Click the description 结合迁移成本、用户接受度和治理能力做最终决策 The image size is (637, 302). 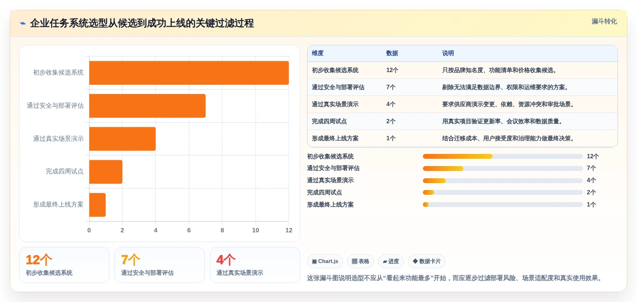[509, 138]
